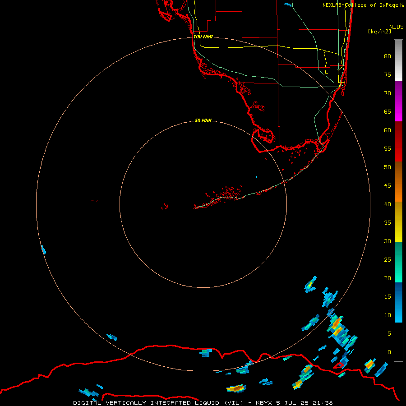Click the scale value 30
406x406 pixels.
[x=388, y=241]
